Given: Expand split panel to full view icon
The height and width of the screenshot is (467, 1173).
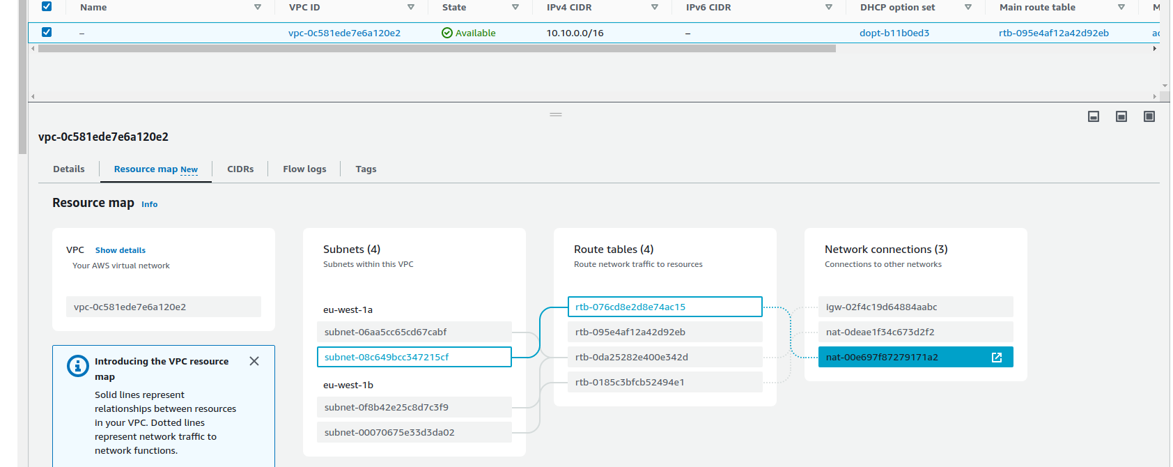Looking at the screenshot, I should [x=1149, y=116].
